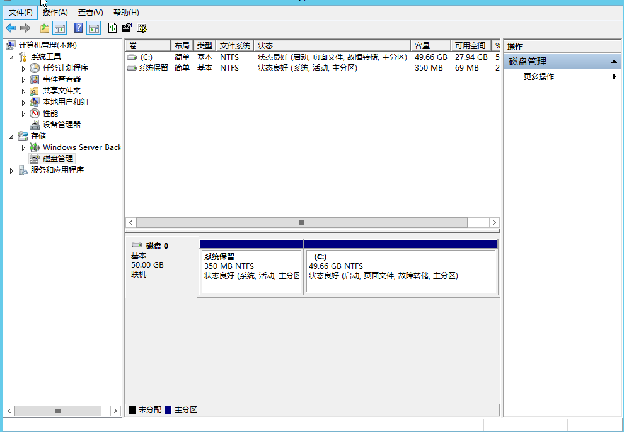Sort by the 状态 column header
Image resolution: width=624 pixels, height=432 pixels.
[x=332, y=46]
